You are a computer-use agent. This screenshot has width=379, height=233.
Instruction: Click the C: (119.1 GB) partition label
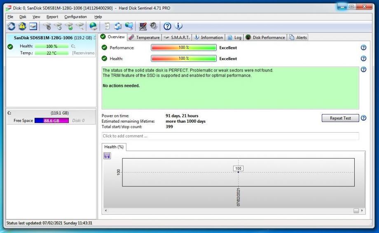pyautogui.click(x=38, y=113)
